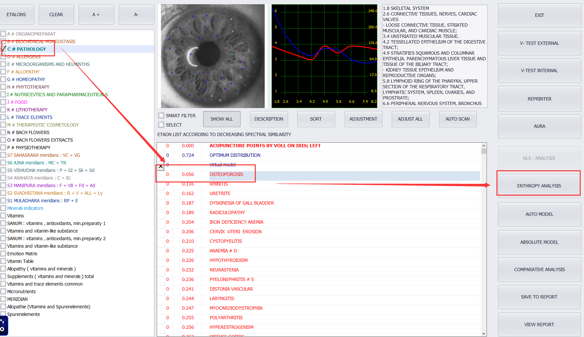Select Micronutrients item
584x337 pixels.
coord(21,292)
